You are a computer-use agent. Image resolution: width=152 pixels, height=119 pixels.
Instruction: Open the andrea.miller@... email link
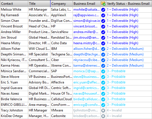pos(86,32)
